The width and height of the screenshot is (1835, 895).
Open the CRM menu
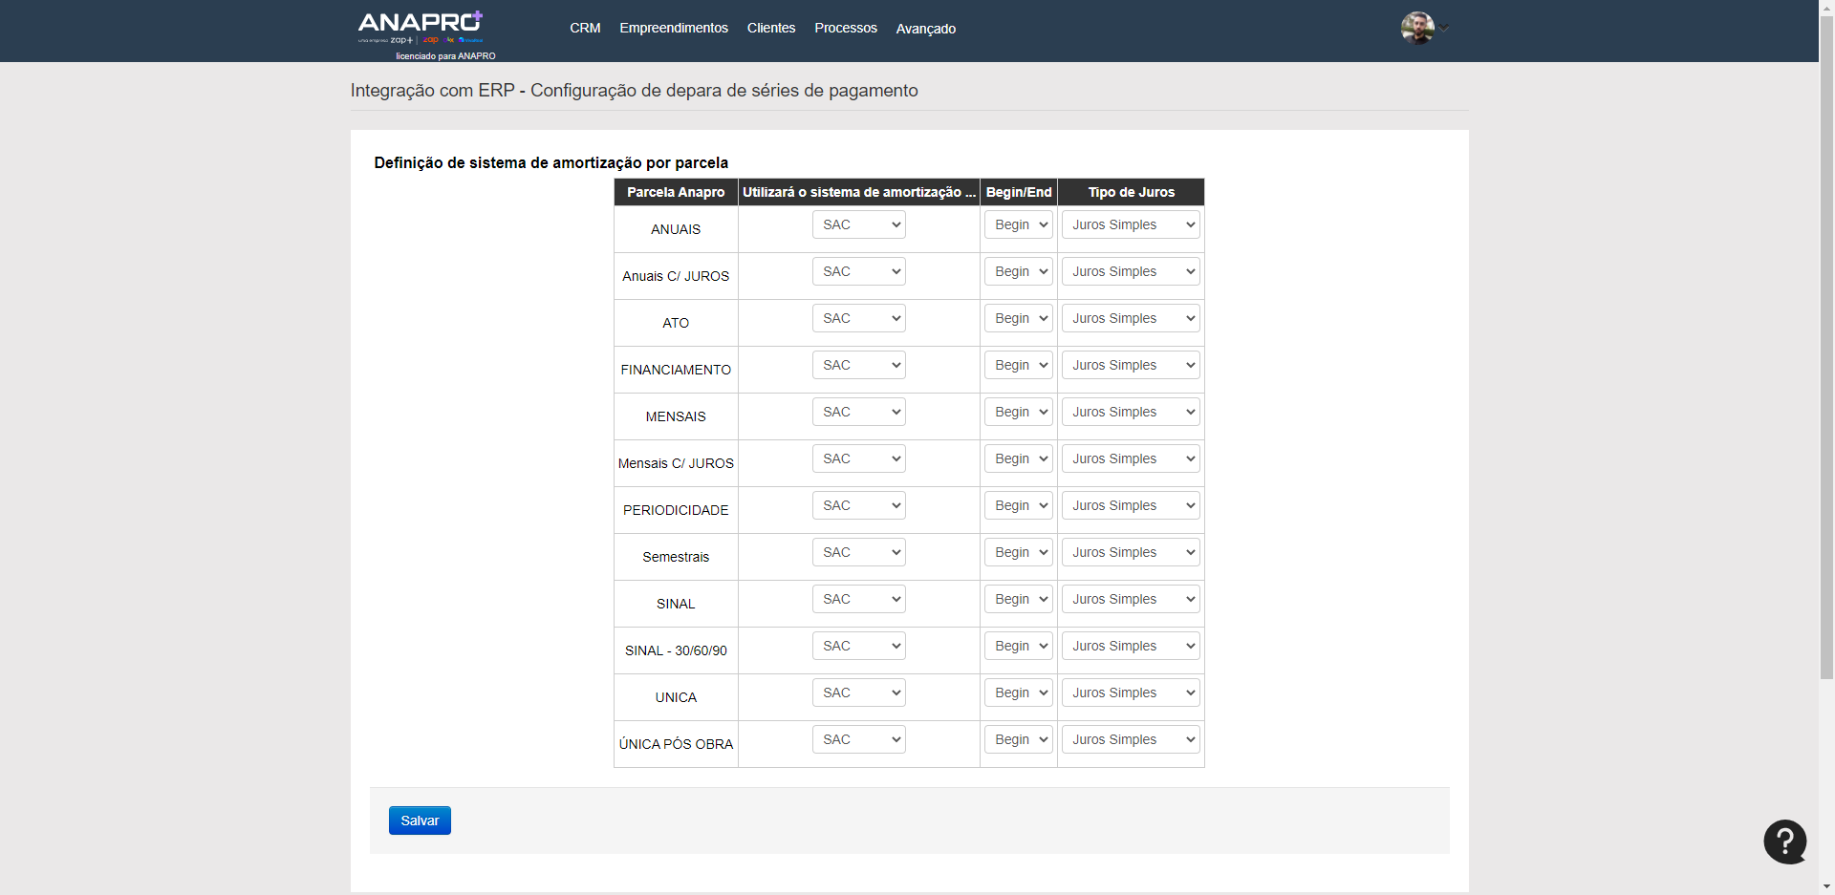click(x=585, y=28)
